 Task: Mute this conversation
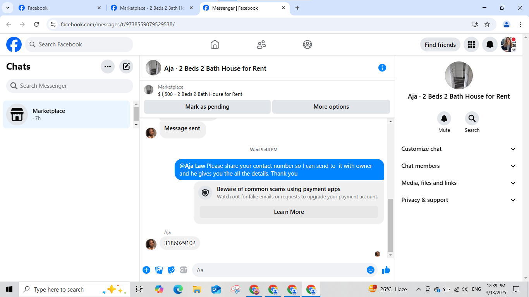pyautogui.click(x=444, y=118)
